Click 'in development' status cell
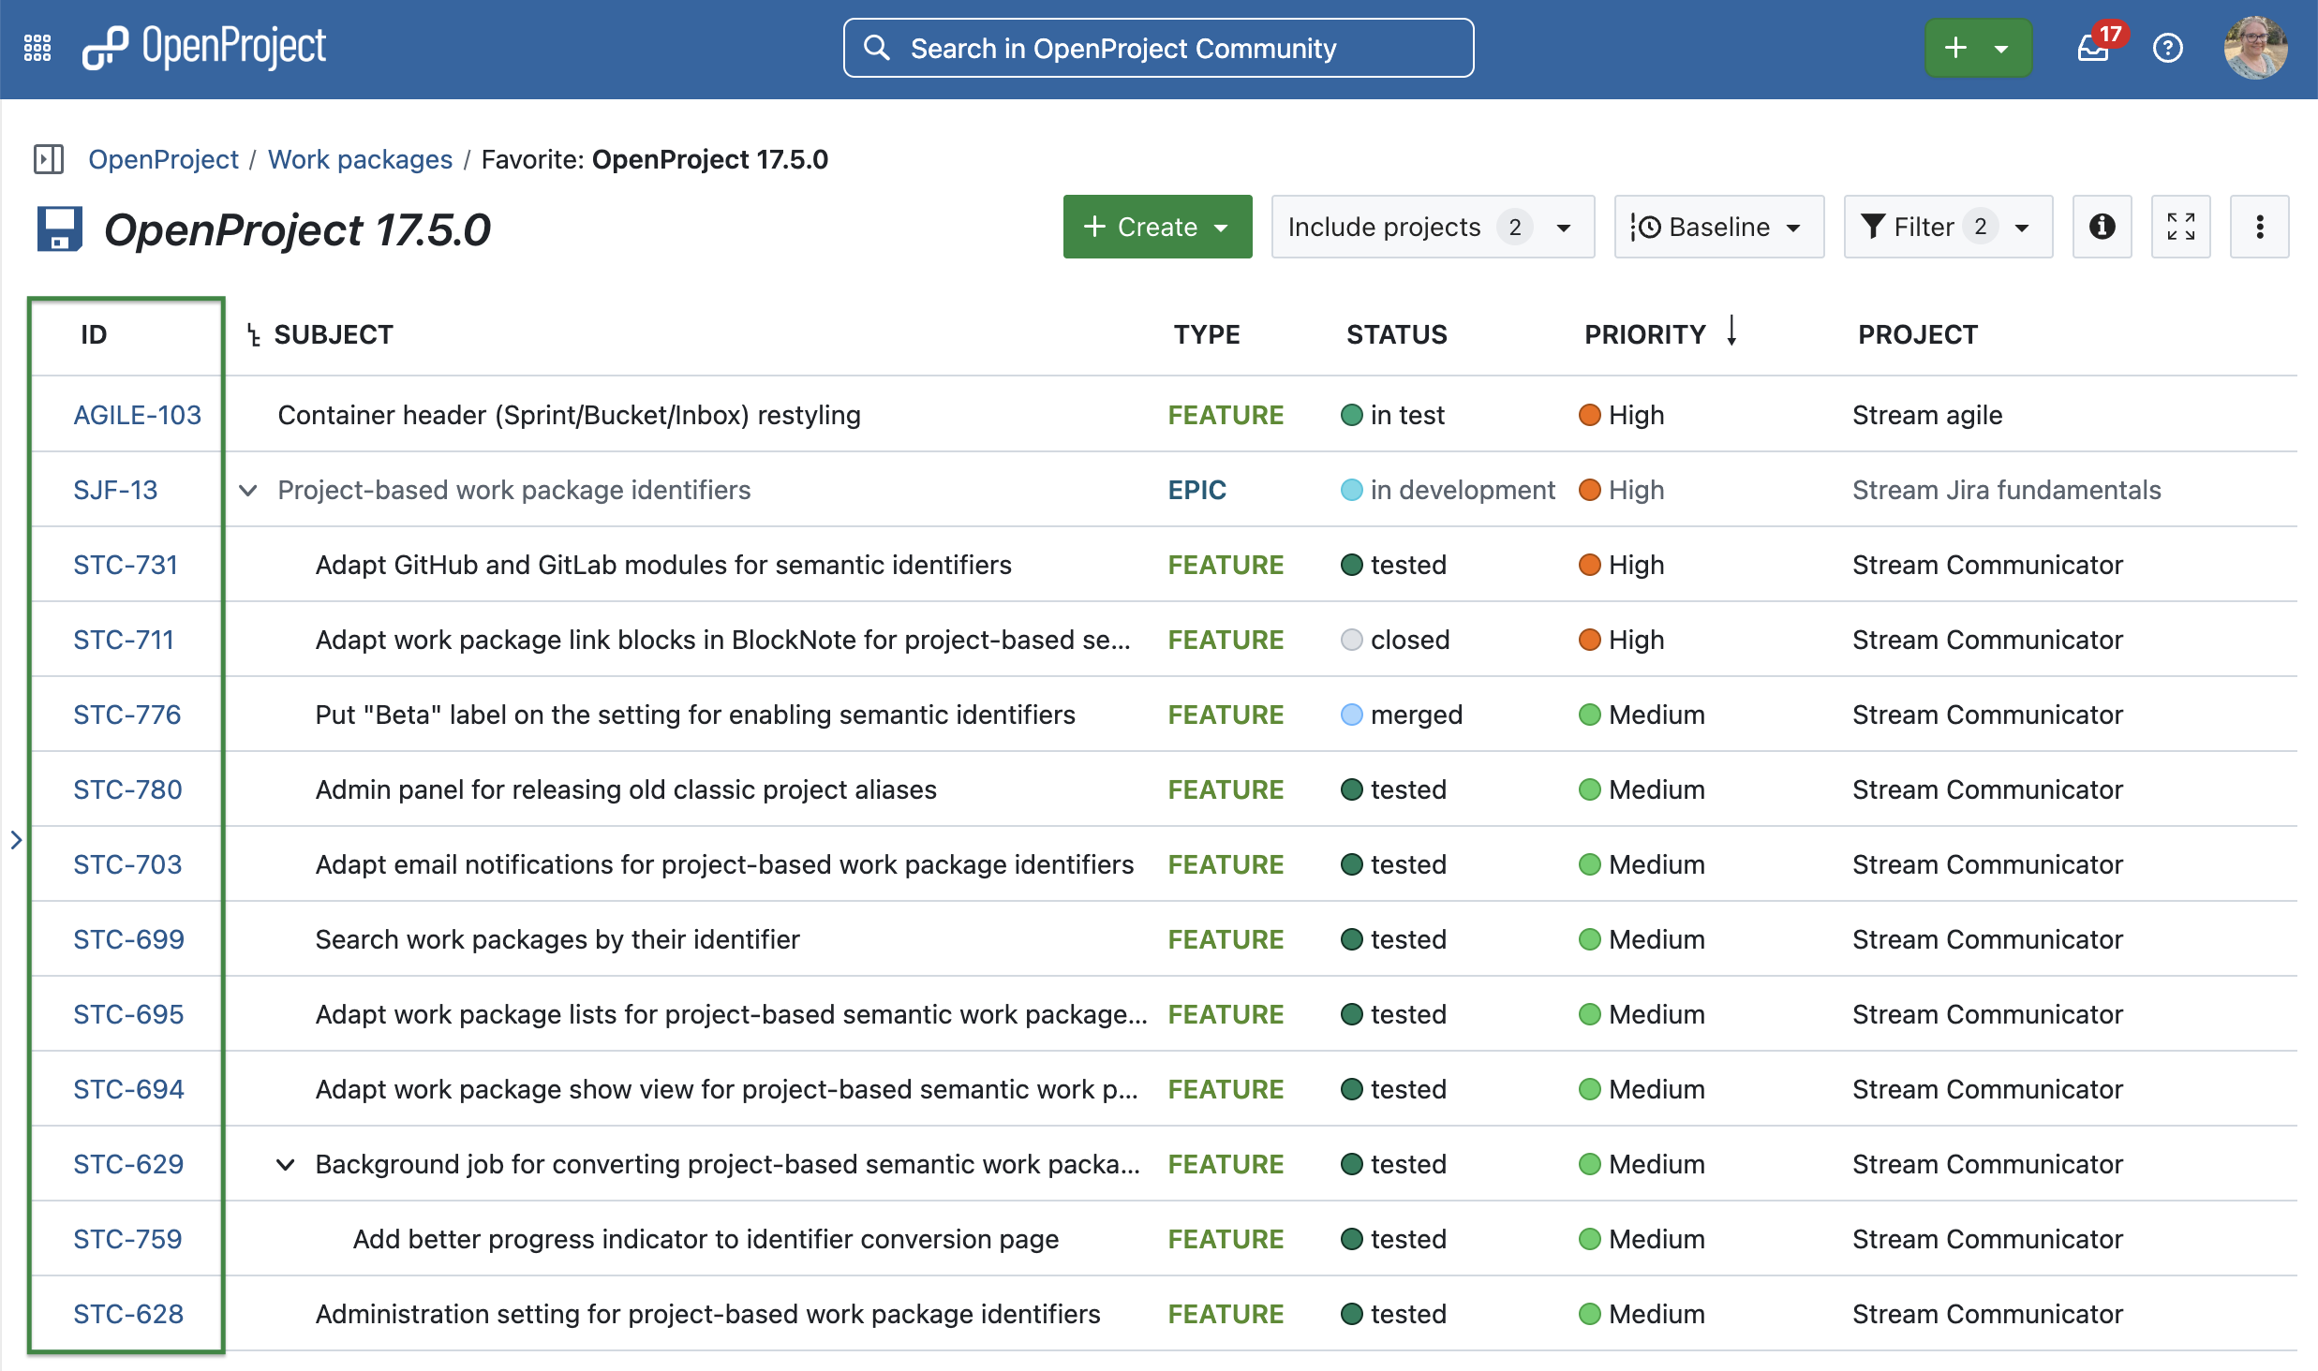The height and width of the screenshot is (1371, 2318). 1449,490
